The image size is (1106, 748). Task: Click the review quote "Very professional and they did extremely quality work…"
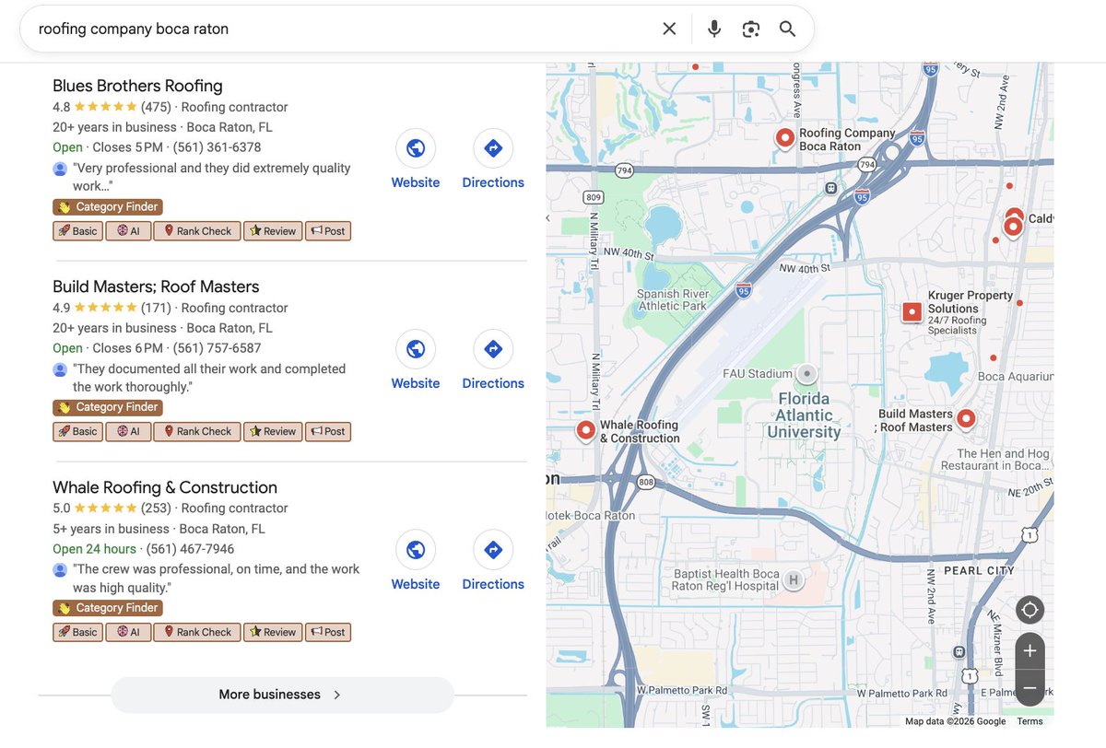point(211,177)
